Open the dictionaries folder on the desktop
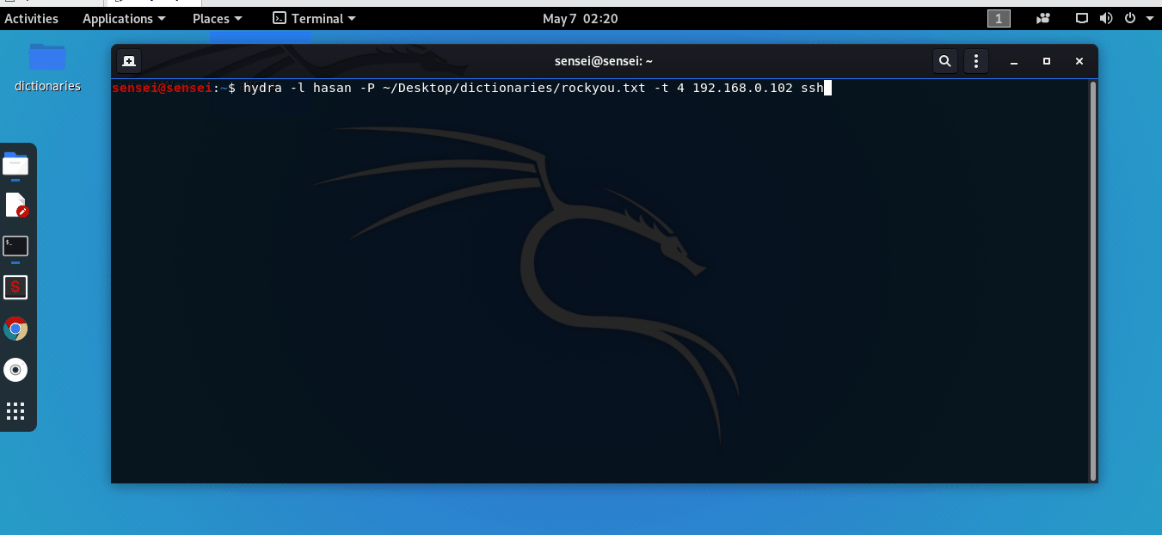 (47, 67)
